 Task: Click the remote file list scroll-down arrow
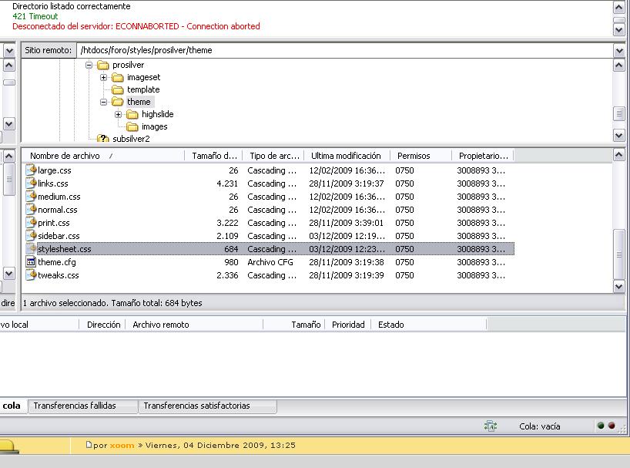[619, 287]
